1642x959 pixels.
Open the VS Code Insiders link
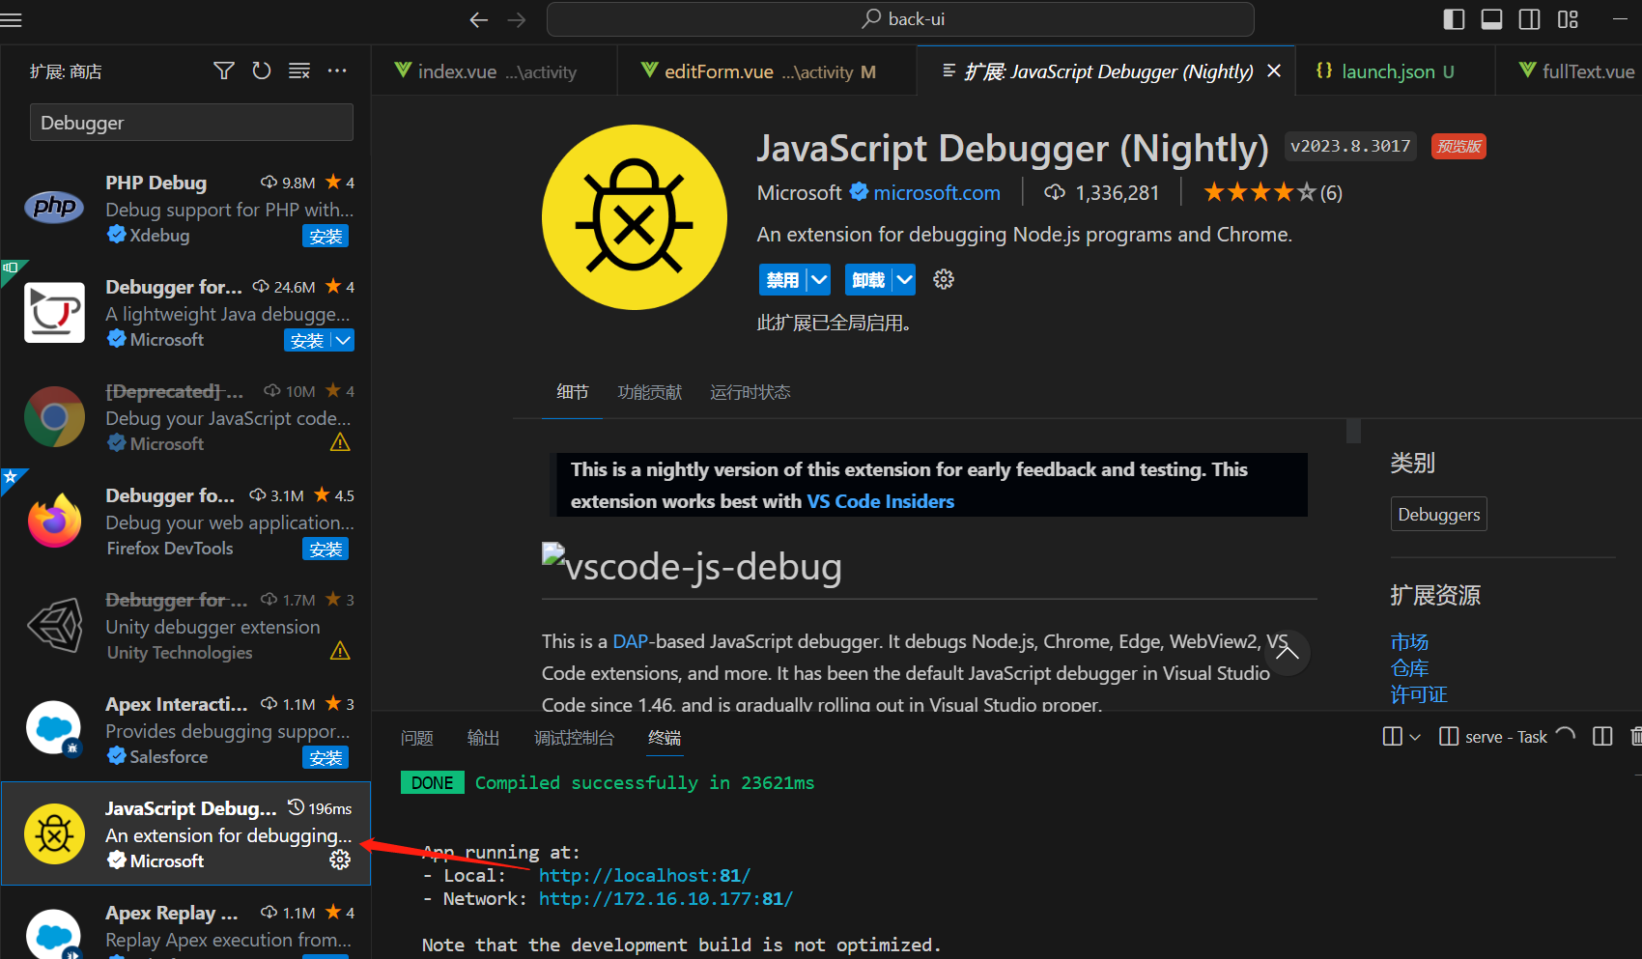tap(880, 501)
